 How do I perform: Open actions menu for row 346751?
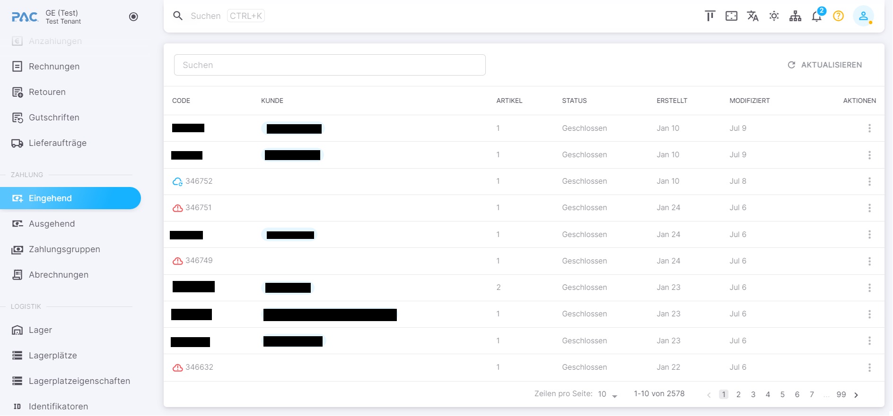(x=869, y=208)
